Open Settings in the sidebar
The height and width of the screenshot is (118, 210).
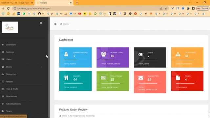coord(10,52)
